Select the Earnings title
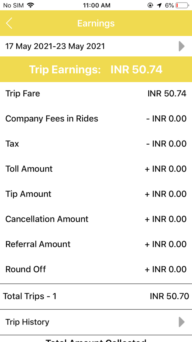This screenshot has height=342, width=192. click(96, 23)
